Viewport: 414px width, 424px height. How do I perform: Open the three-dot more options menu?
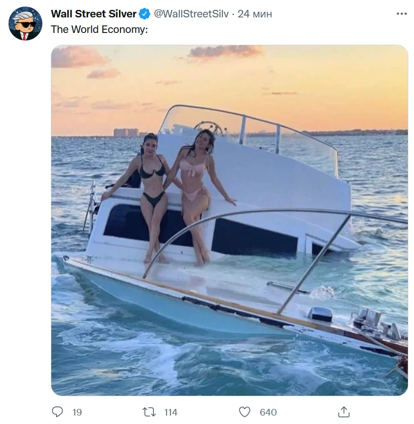[x=401, y=14]
